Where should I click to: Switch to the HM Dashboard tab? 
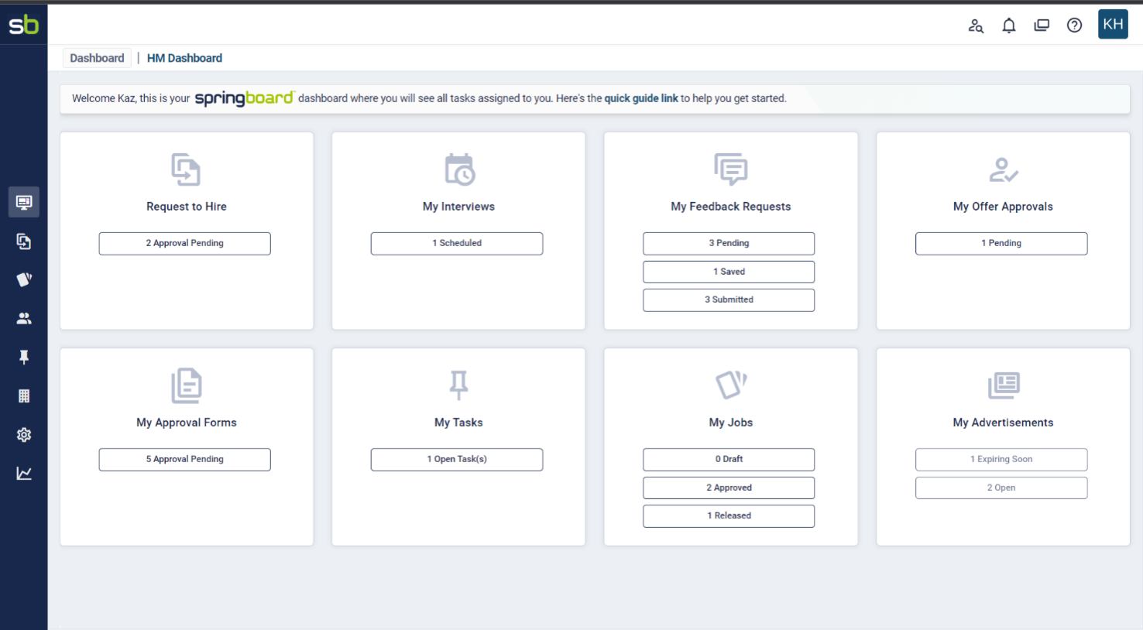coord(184,58)
